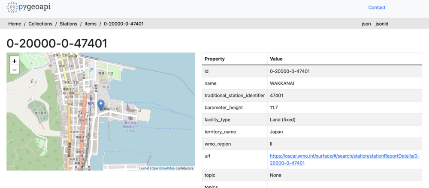Click the Property column header
This screenshot has width=429, height=188.
[x=214, y=59]
